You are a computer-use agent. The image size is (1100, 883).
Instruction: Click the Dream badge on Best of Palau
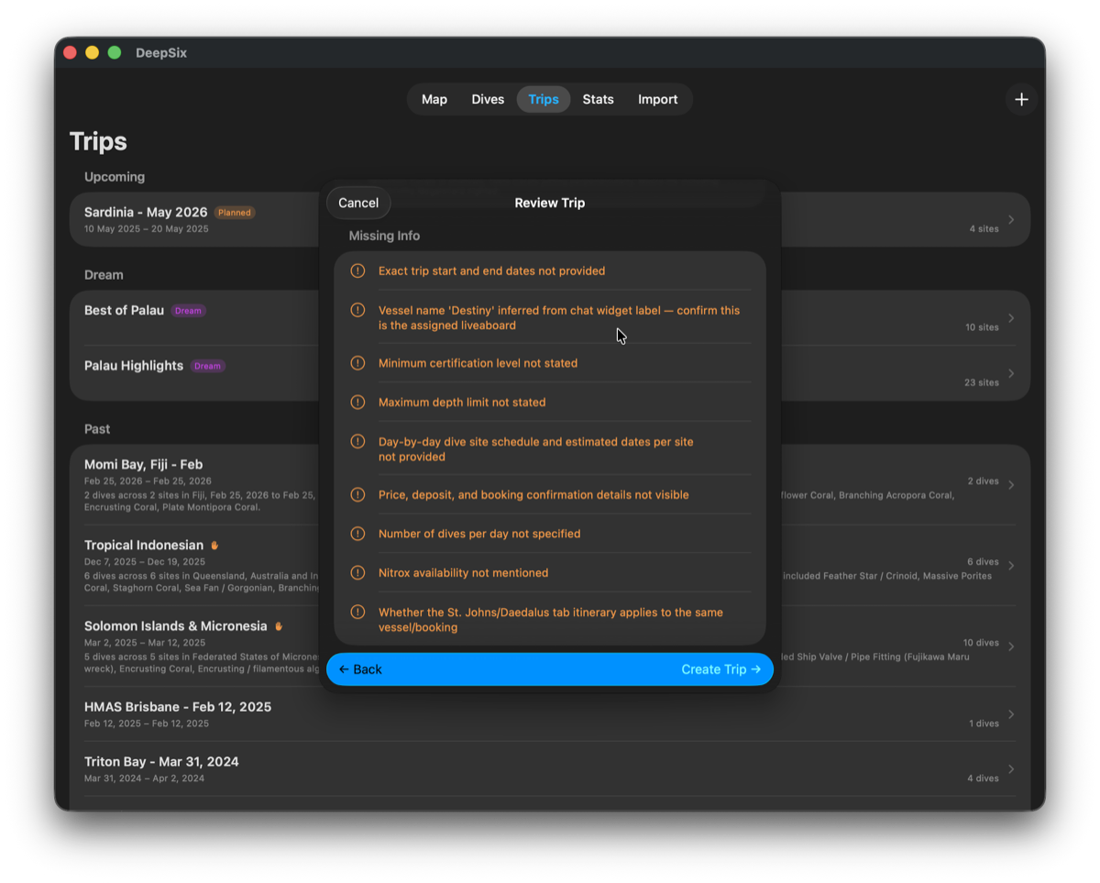coord(188,311)
